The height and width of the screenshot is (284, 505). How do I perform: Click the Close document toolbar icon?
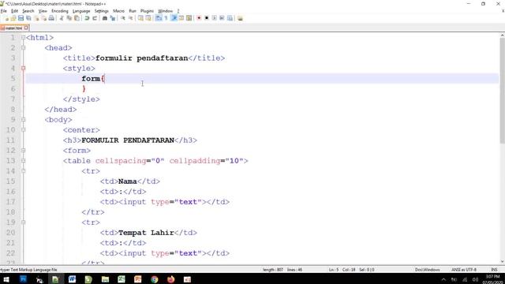36,18
